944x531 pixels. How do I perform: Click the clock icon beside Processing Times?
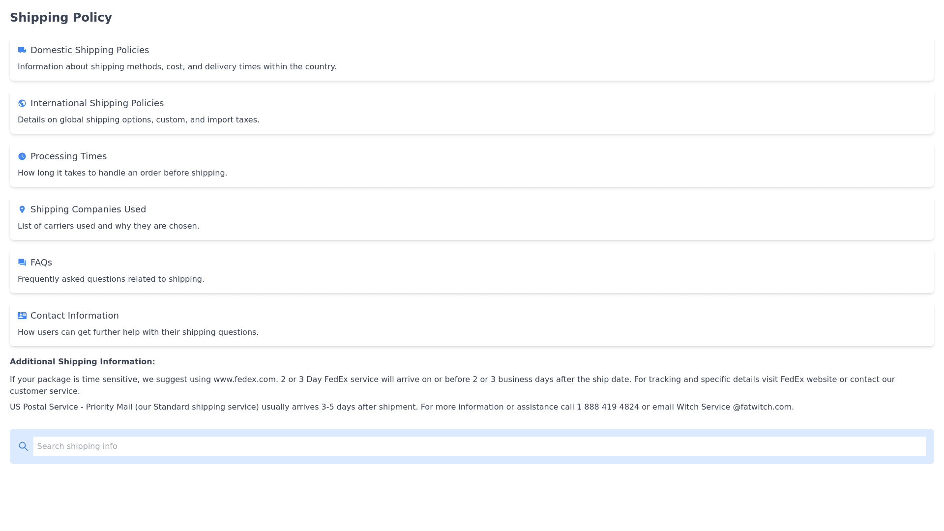point(22,156)
